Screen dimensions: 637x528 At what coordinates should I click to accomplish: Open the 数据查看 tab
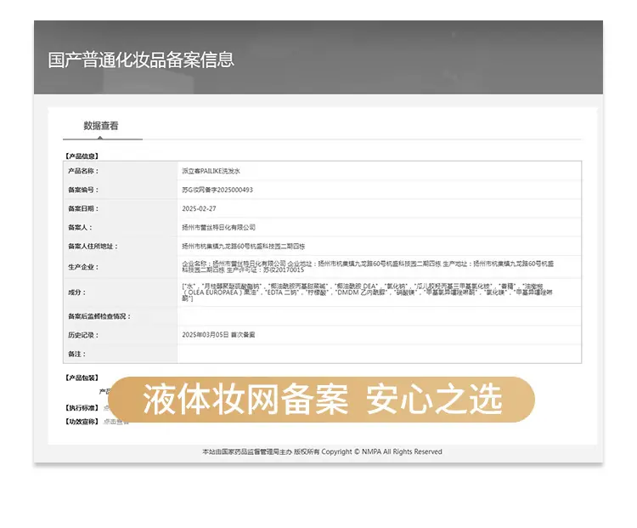(101, 126)
